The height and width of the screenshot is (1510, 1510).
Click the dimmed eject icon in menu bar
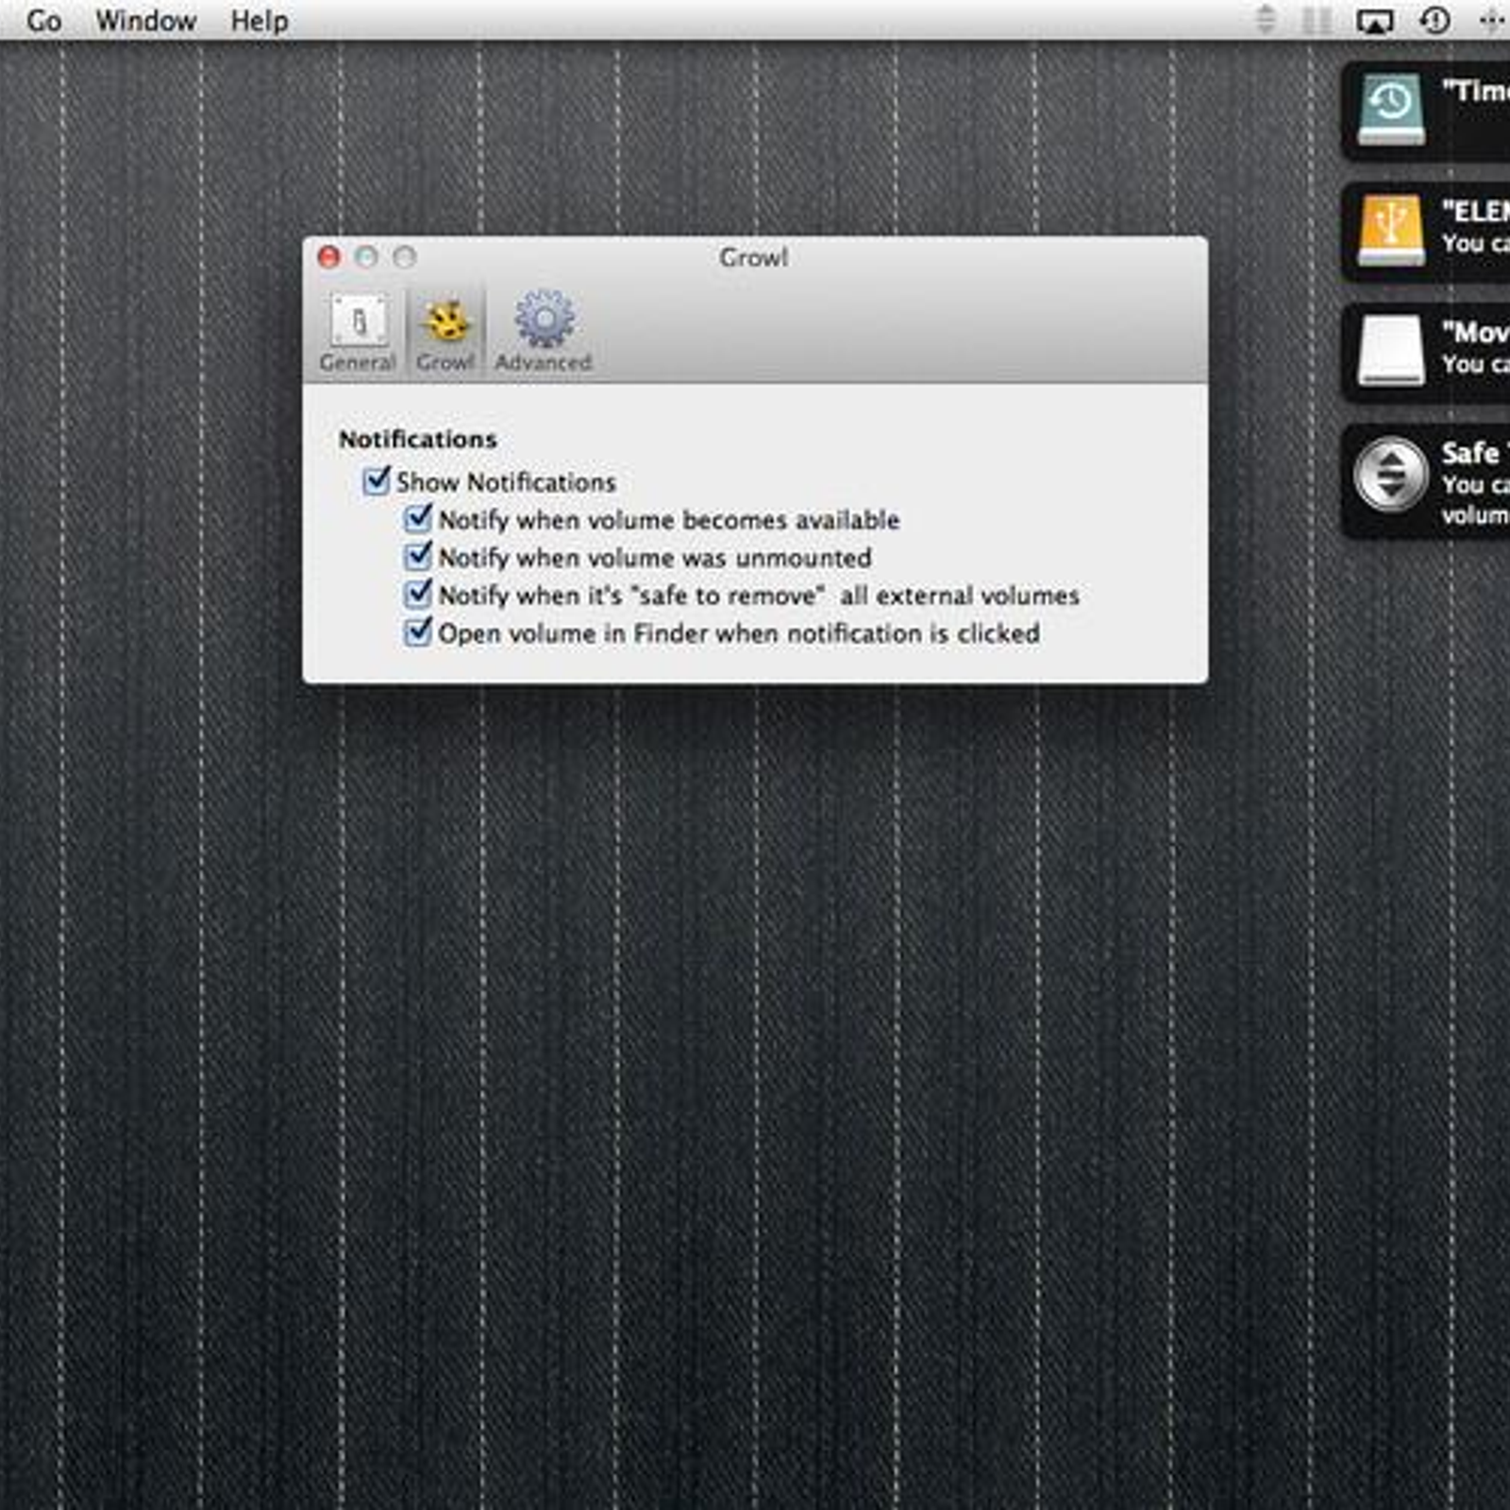coord(1267,20)
